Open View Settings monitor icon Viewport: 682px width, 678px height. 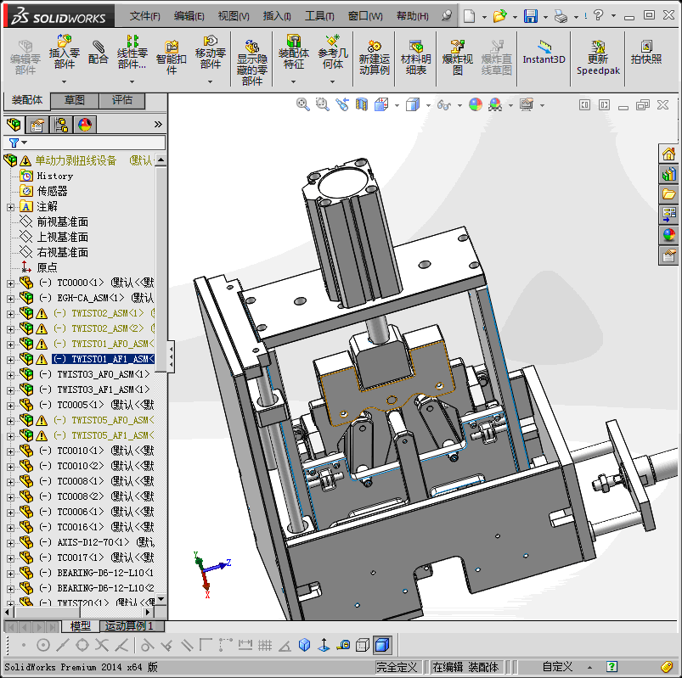coord(527,104)
